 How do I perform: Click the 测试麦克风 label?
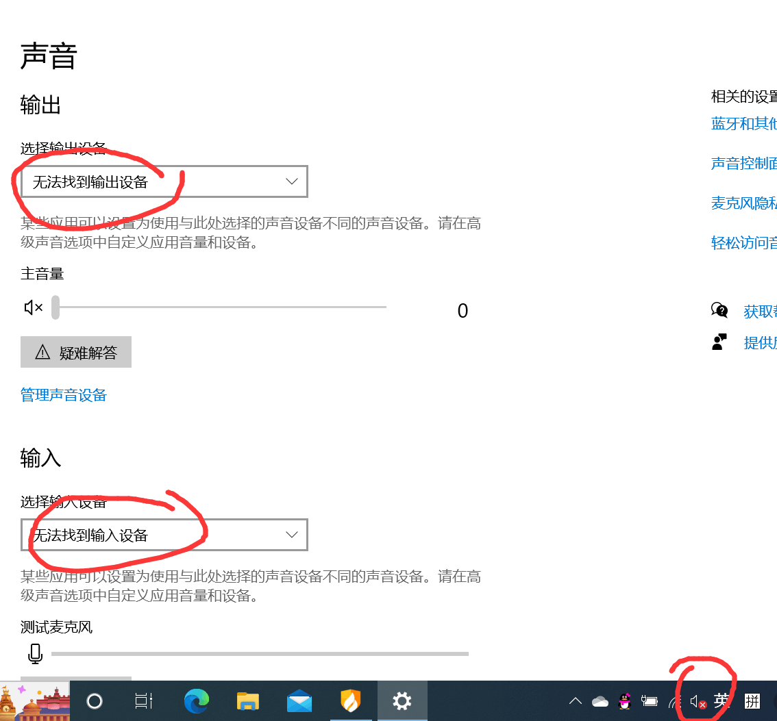click(x=56, y=627)
